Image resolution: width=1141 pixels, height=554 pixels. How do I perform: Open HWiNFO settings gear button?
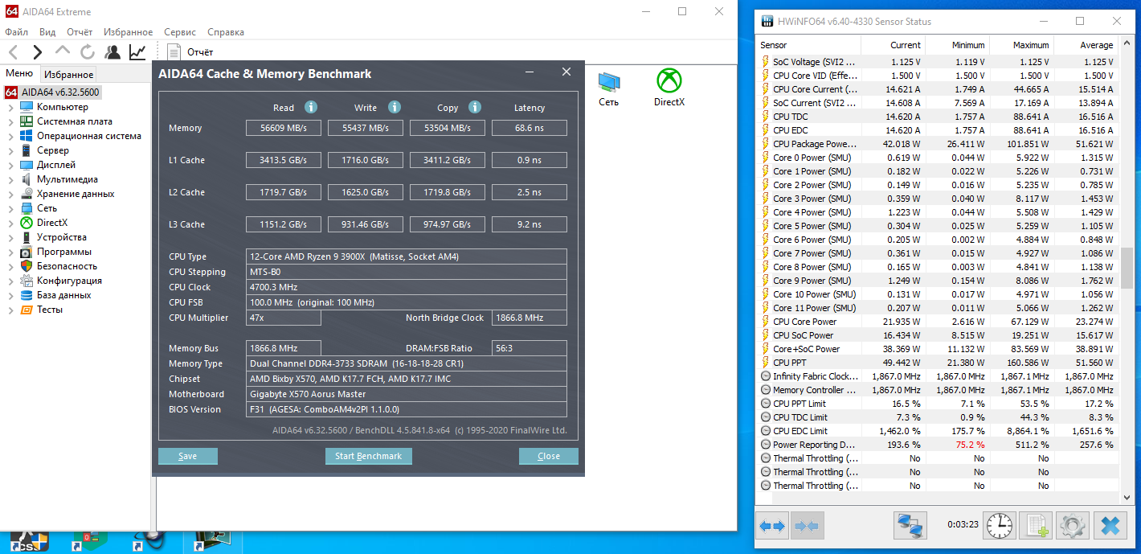pos(1073,527)
